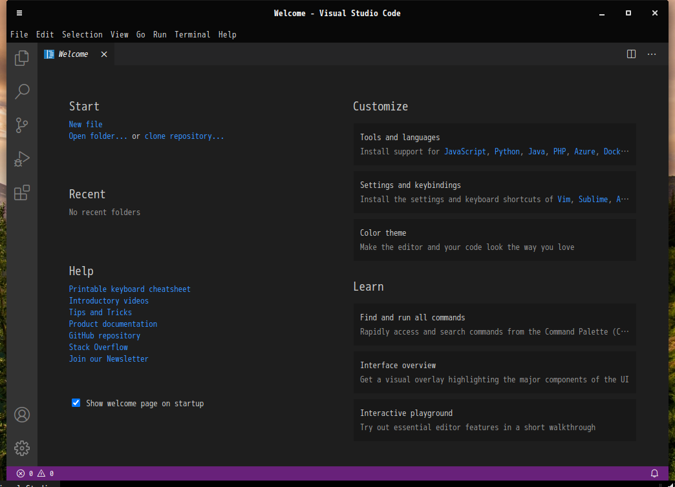The width and height of the screenshot is (675, 487).
Task: Open the Stack Overflow link
Action: tap(98, 347)
